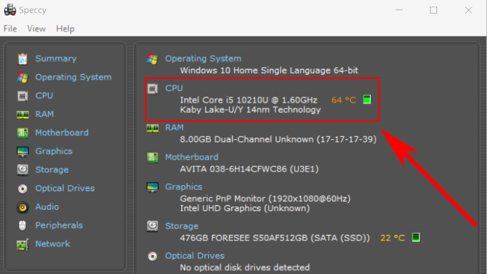
Task: Select Summary in the sidebar
Action: (x=56, y=58)
